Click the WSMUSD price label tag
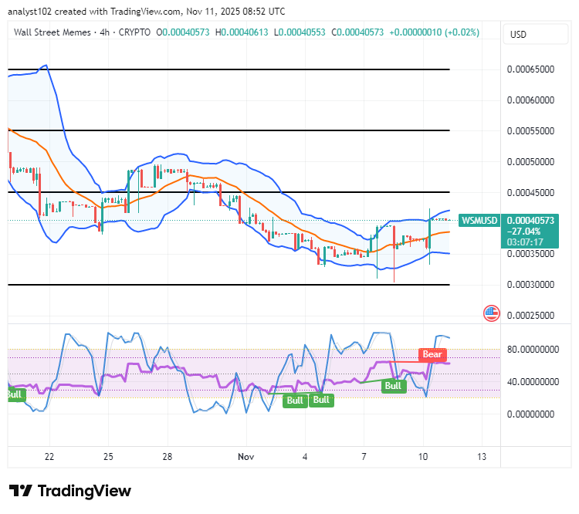The image size is (579, 514). pos(479,221)
